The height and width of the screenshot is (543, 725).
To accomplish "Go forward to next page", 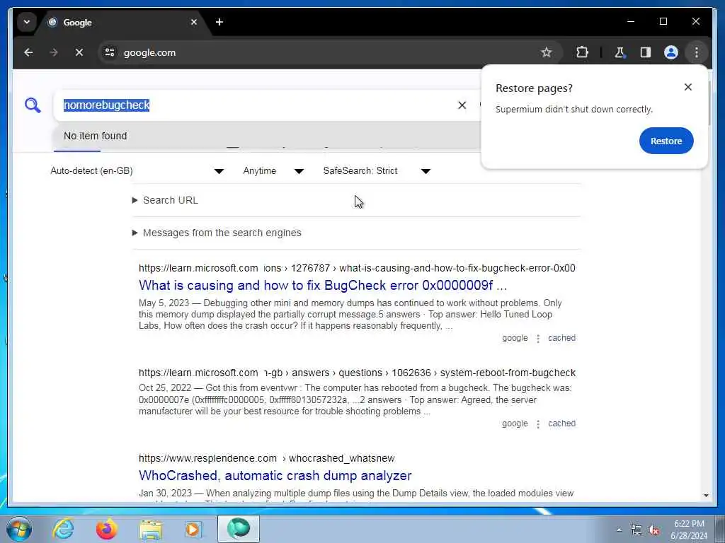I will click(x=54, y=52).
